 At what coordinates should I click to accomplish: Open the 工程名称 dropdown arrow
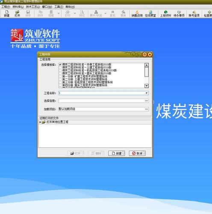pyautogui.click(x=147, y=93)
